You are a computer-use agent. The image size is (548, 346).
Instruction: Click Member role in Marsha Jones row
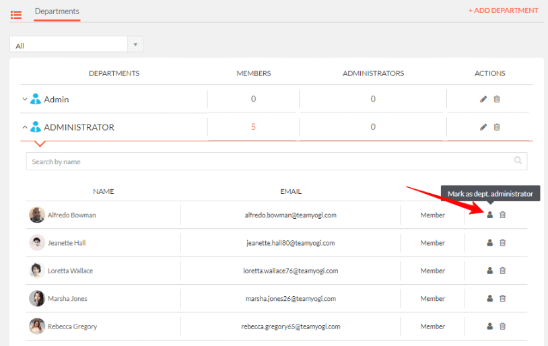point(433,299)
